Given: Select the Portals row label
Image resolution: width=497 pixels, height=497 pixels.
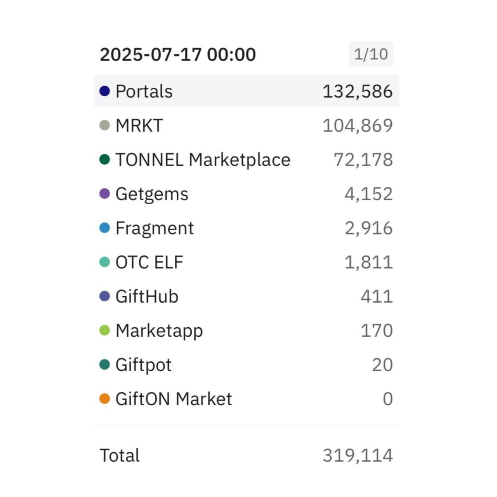Looking at the screenshot, I should click(144, 92).
